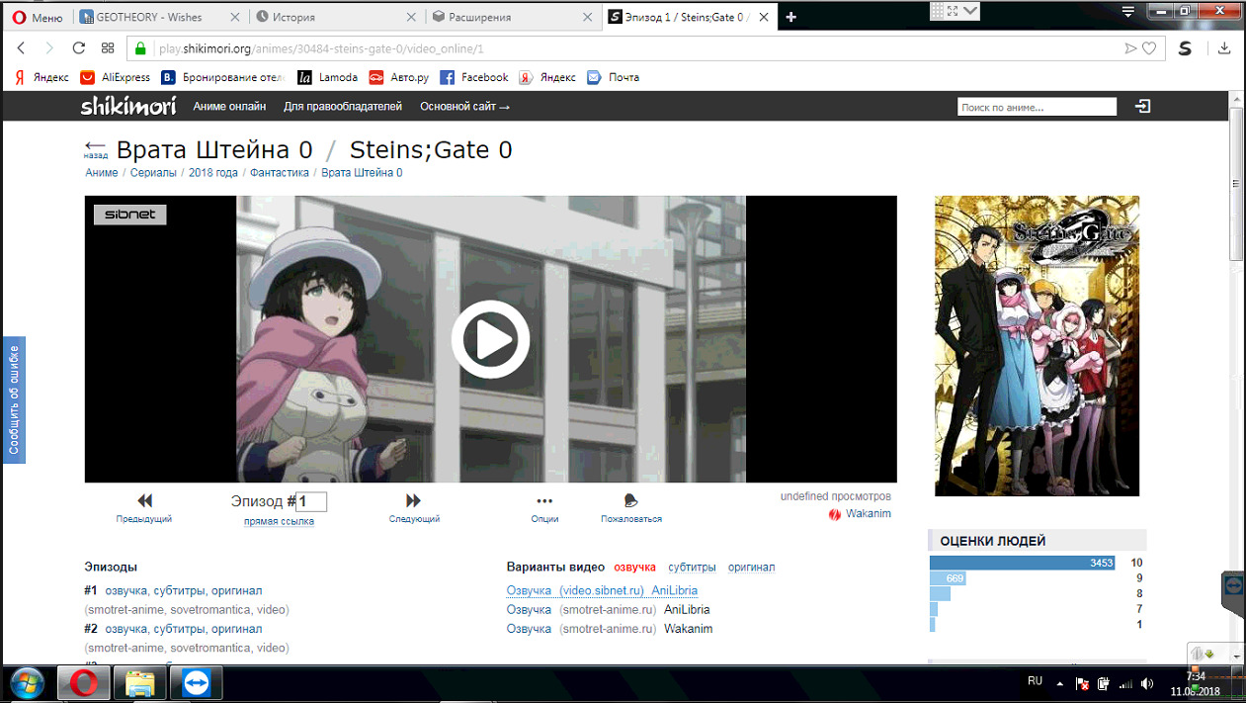Screen dimensions: 1246x703
Task: Reload the page with browser refresh icon
Action: point(79,48)
